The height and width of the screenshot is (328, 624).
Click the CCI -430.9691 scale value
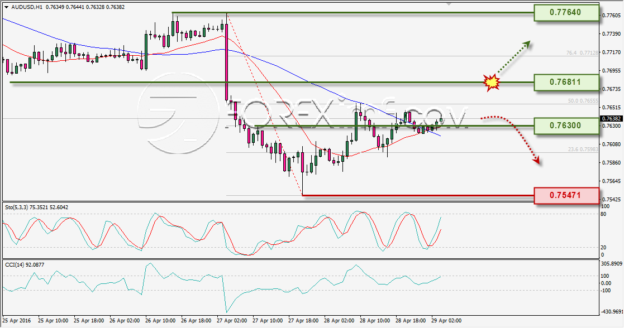coord(611,312)
